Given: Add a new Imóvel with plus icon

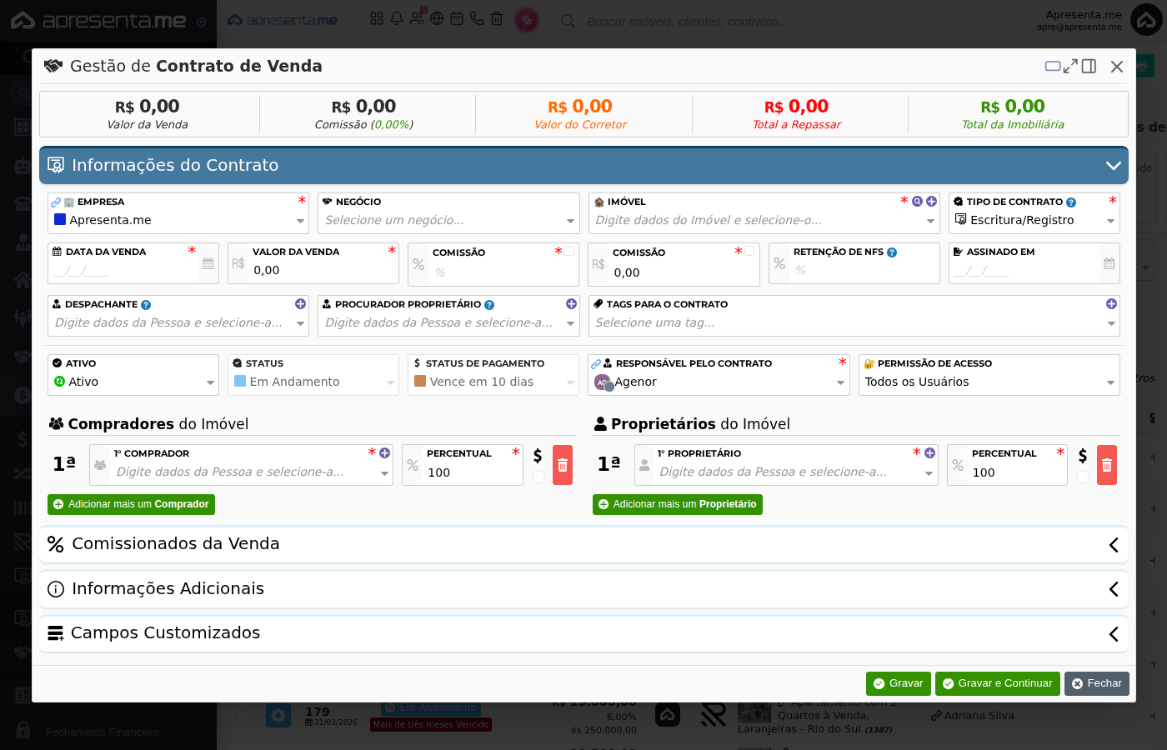Looking at the screenshot, I should click(931, 202).
